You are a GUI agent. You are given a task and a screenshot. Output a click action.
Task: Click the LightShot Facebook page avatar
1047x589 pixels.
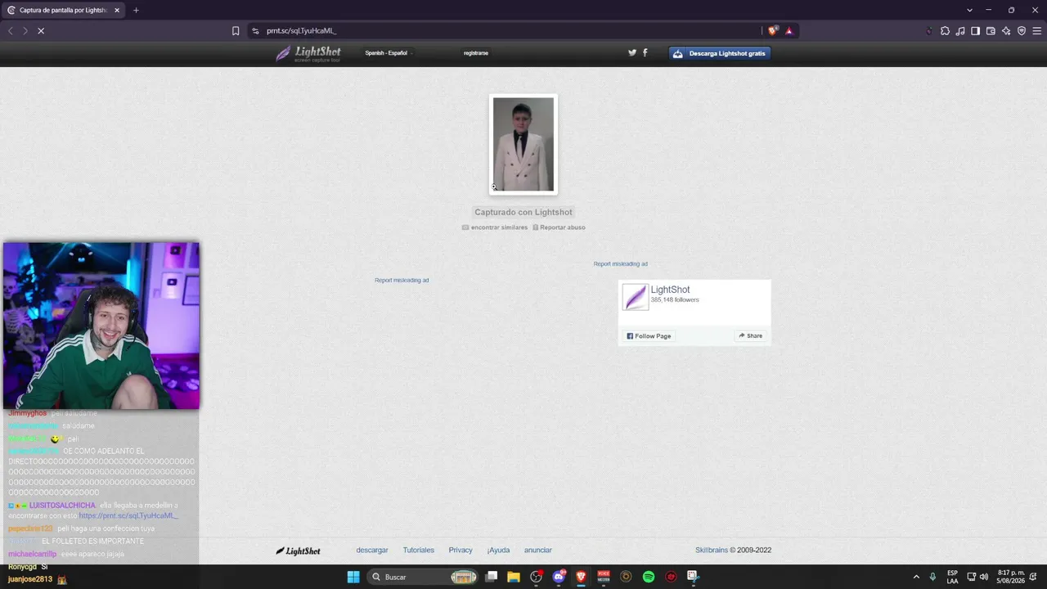click(635, 297)
